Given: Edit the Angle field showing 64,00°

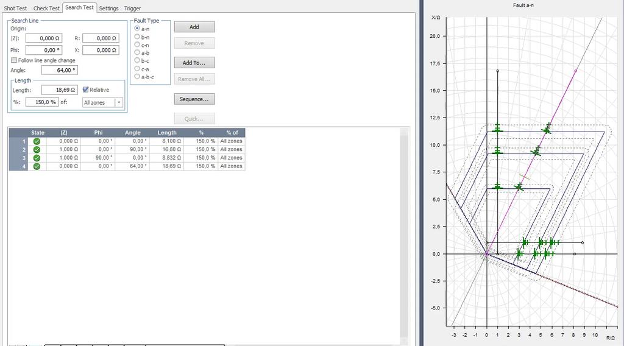Looking at the screenshot, I should pyautogui.click(x=59, y=70).
